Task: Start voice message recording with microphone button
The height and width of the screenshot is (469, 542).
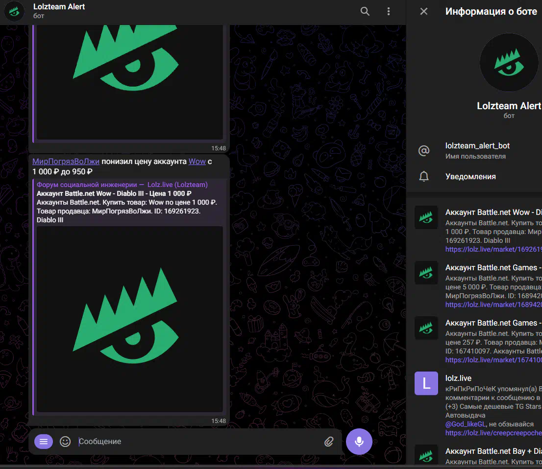Action: 359,442
